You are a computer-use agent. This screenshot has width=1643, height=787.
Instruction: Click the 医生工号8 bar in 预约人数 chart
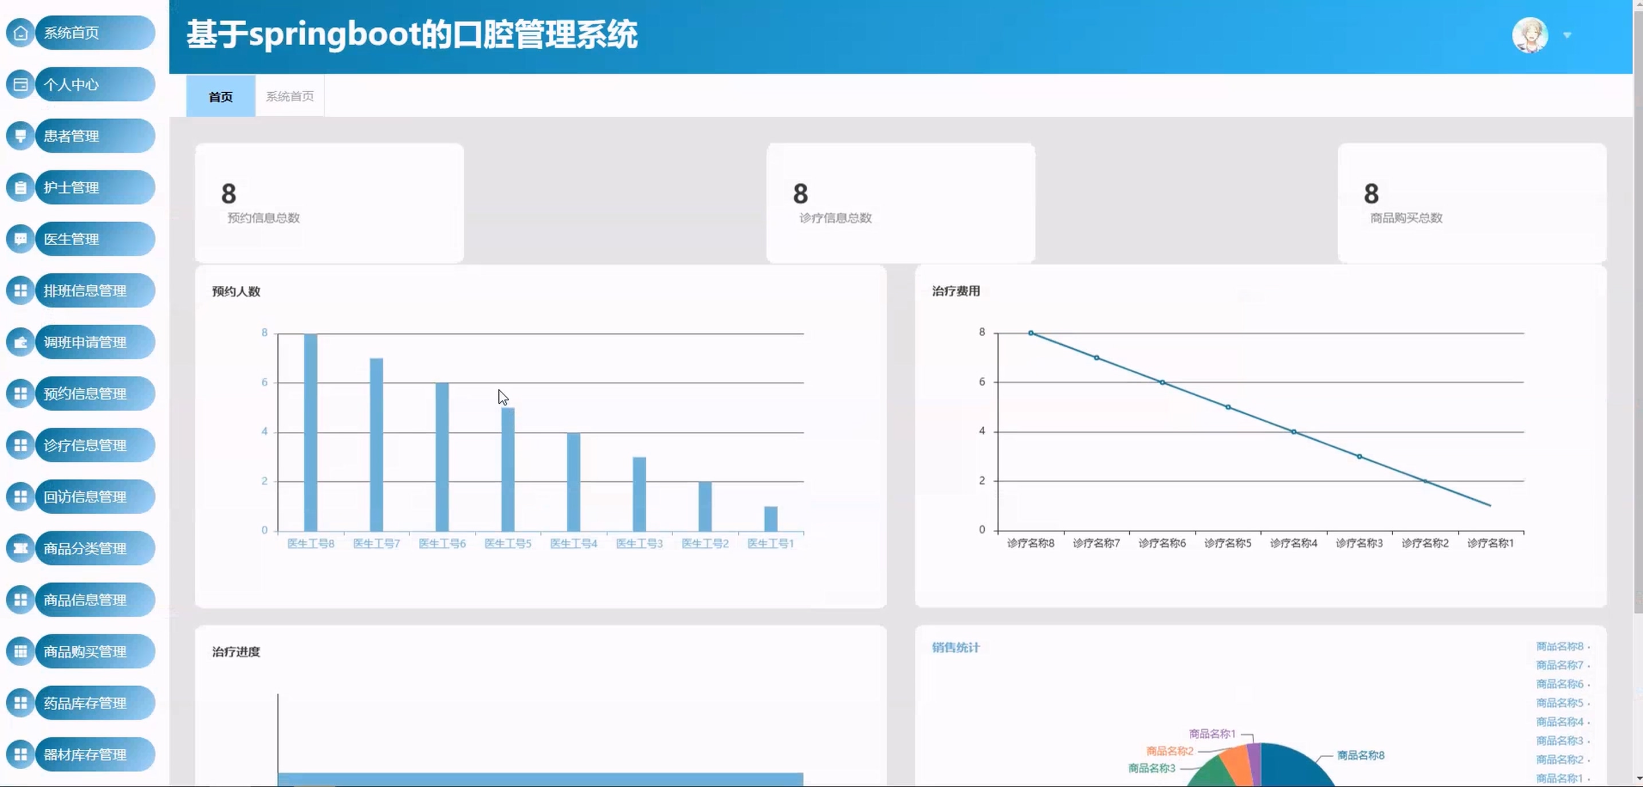[310, 432]
